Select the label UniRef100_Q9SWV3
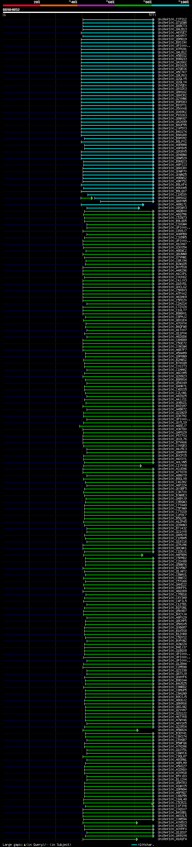The width and height of the screenshot is (192, 847). click(x=172, y=208)
